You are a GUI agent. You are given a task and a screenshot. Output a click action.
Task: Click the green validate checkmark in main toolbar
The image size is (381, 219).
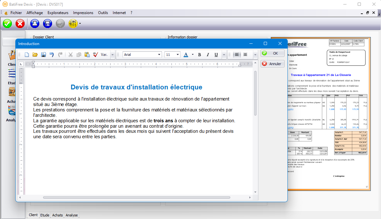pyautogui.click(x=7, y=24)
